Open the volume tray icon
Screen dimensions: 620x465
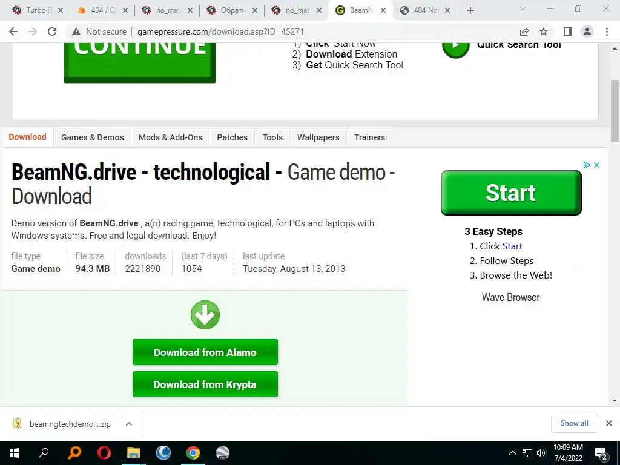pos(541,453)
